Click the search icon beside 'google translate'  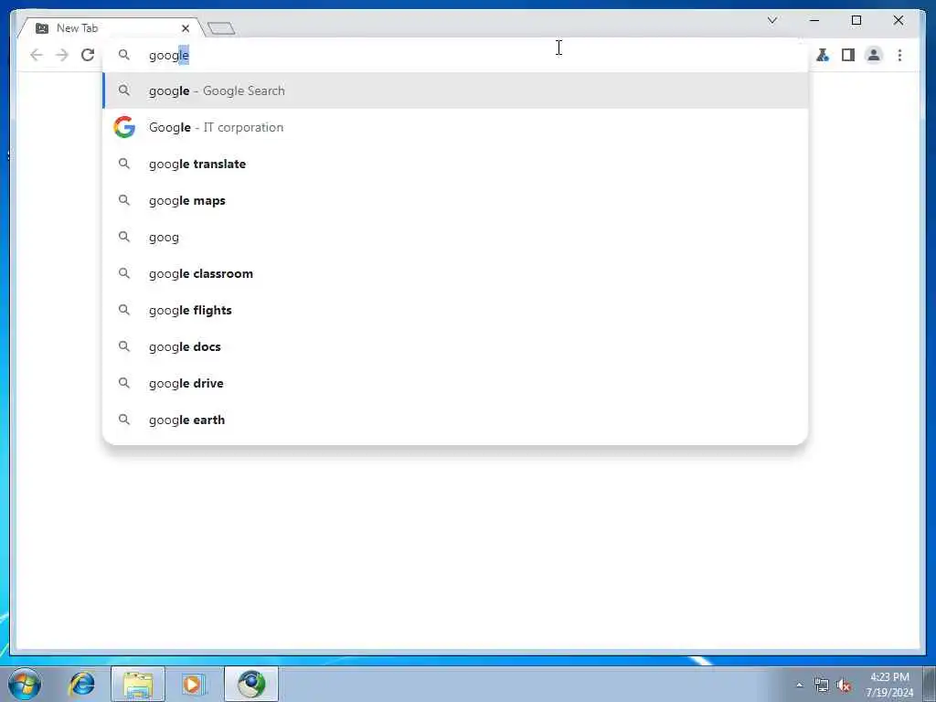(x=124, y=164)
